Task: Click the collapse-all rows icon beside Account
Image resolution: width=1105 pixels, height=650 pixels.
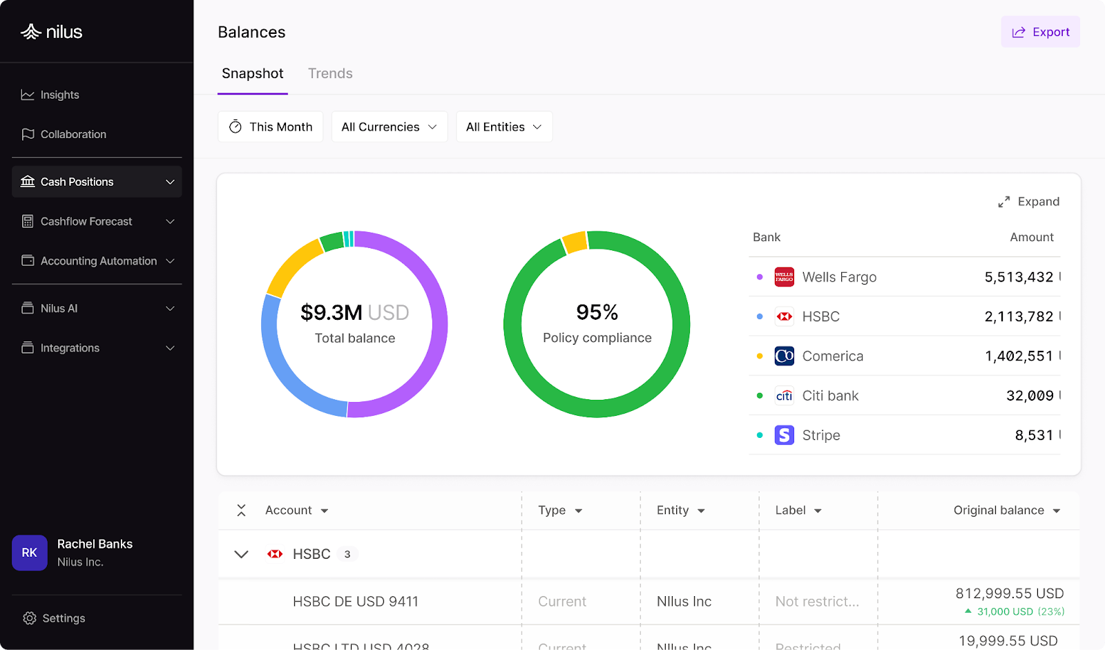Action: coord(241,510)
